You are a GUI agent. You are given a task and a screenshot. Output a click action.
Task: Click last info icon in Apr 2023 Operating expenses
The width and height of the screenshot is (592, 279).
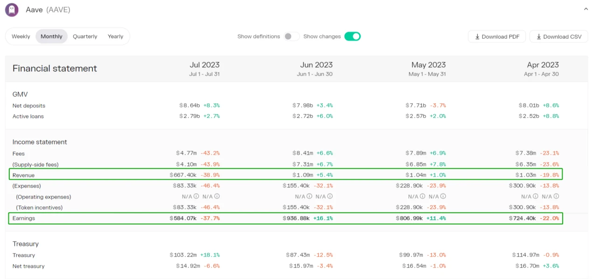(556, 197)
